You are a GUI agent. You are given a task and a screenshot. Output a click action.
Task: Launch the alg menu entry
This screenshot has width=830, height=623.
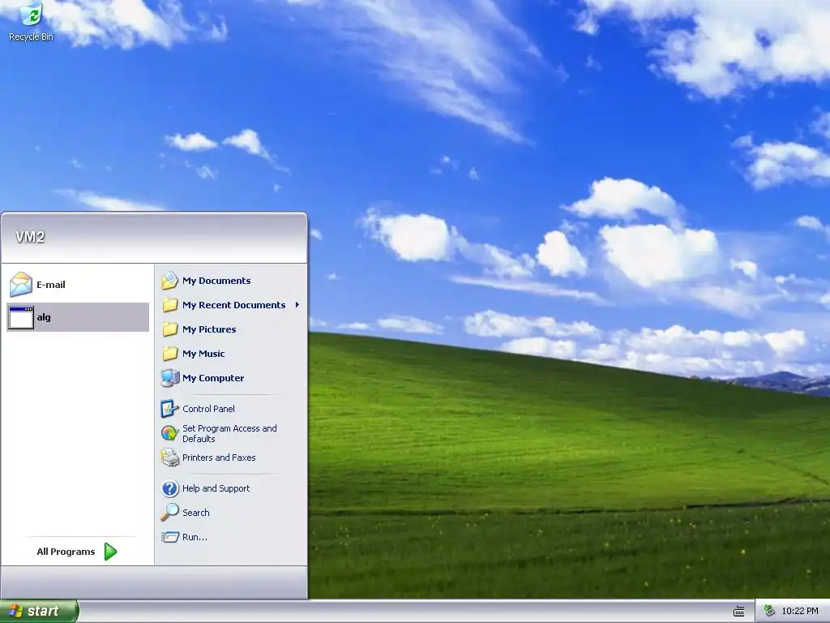(x=78, y=317)
